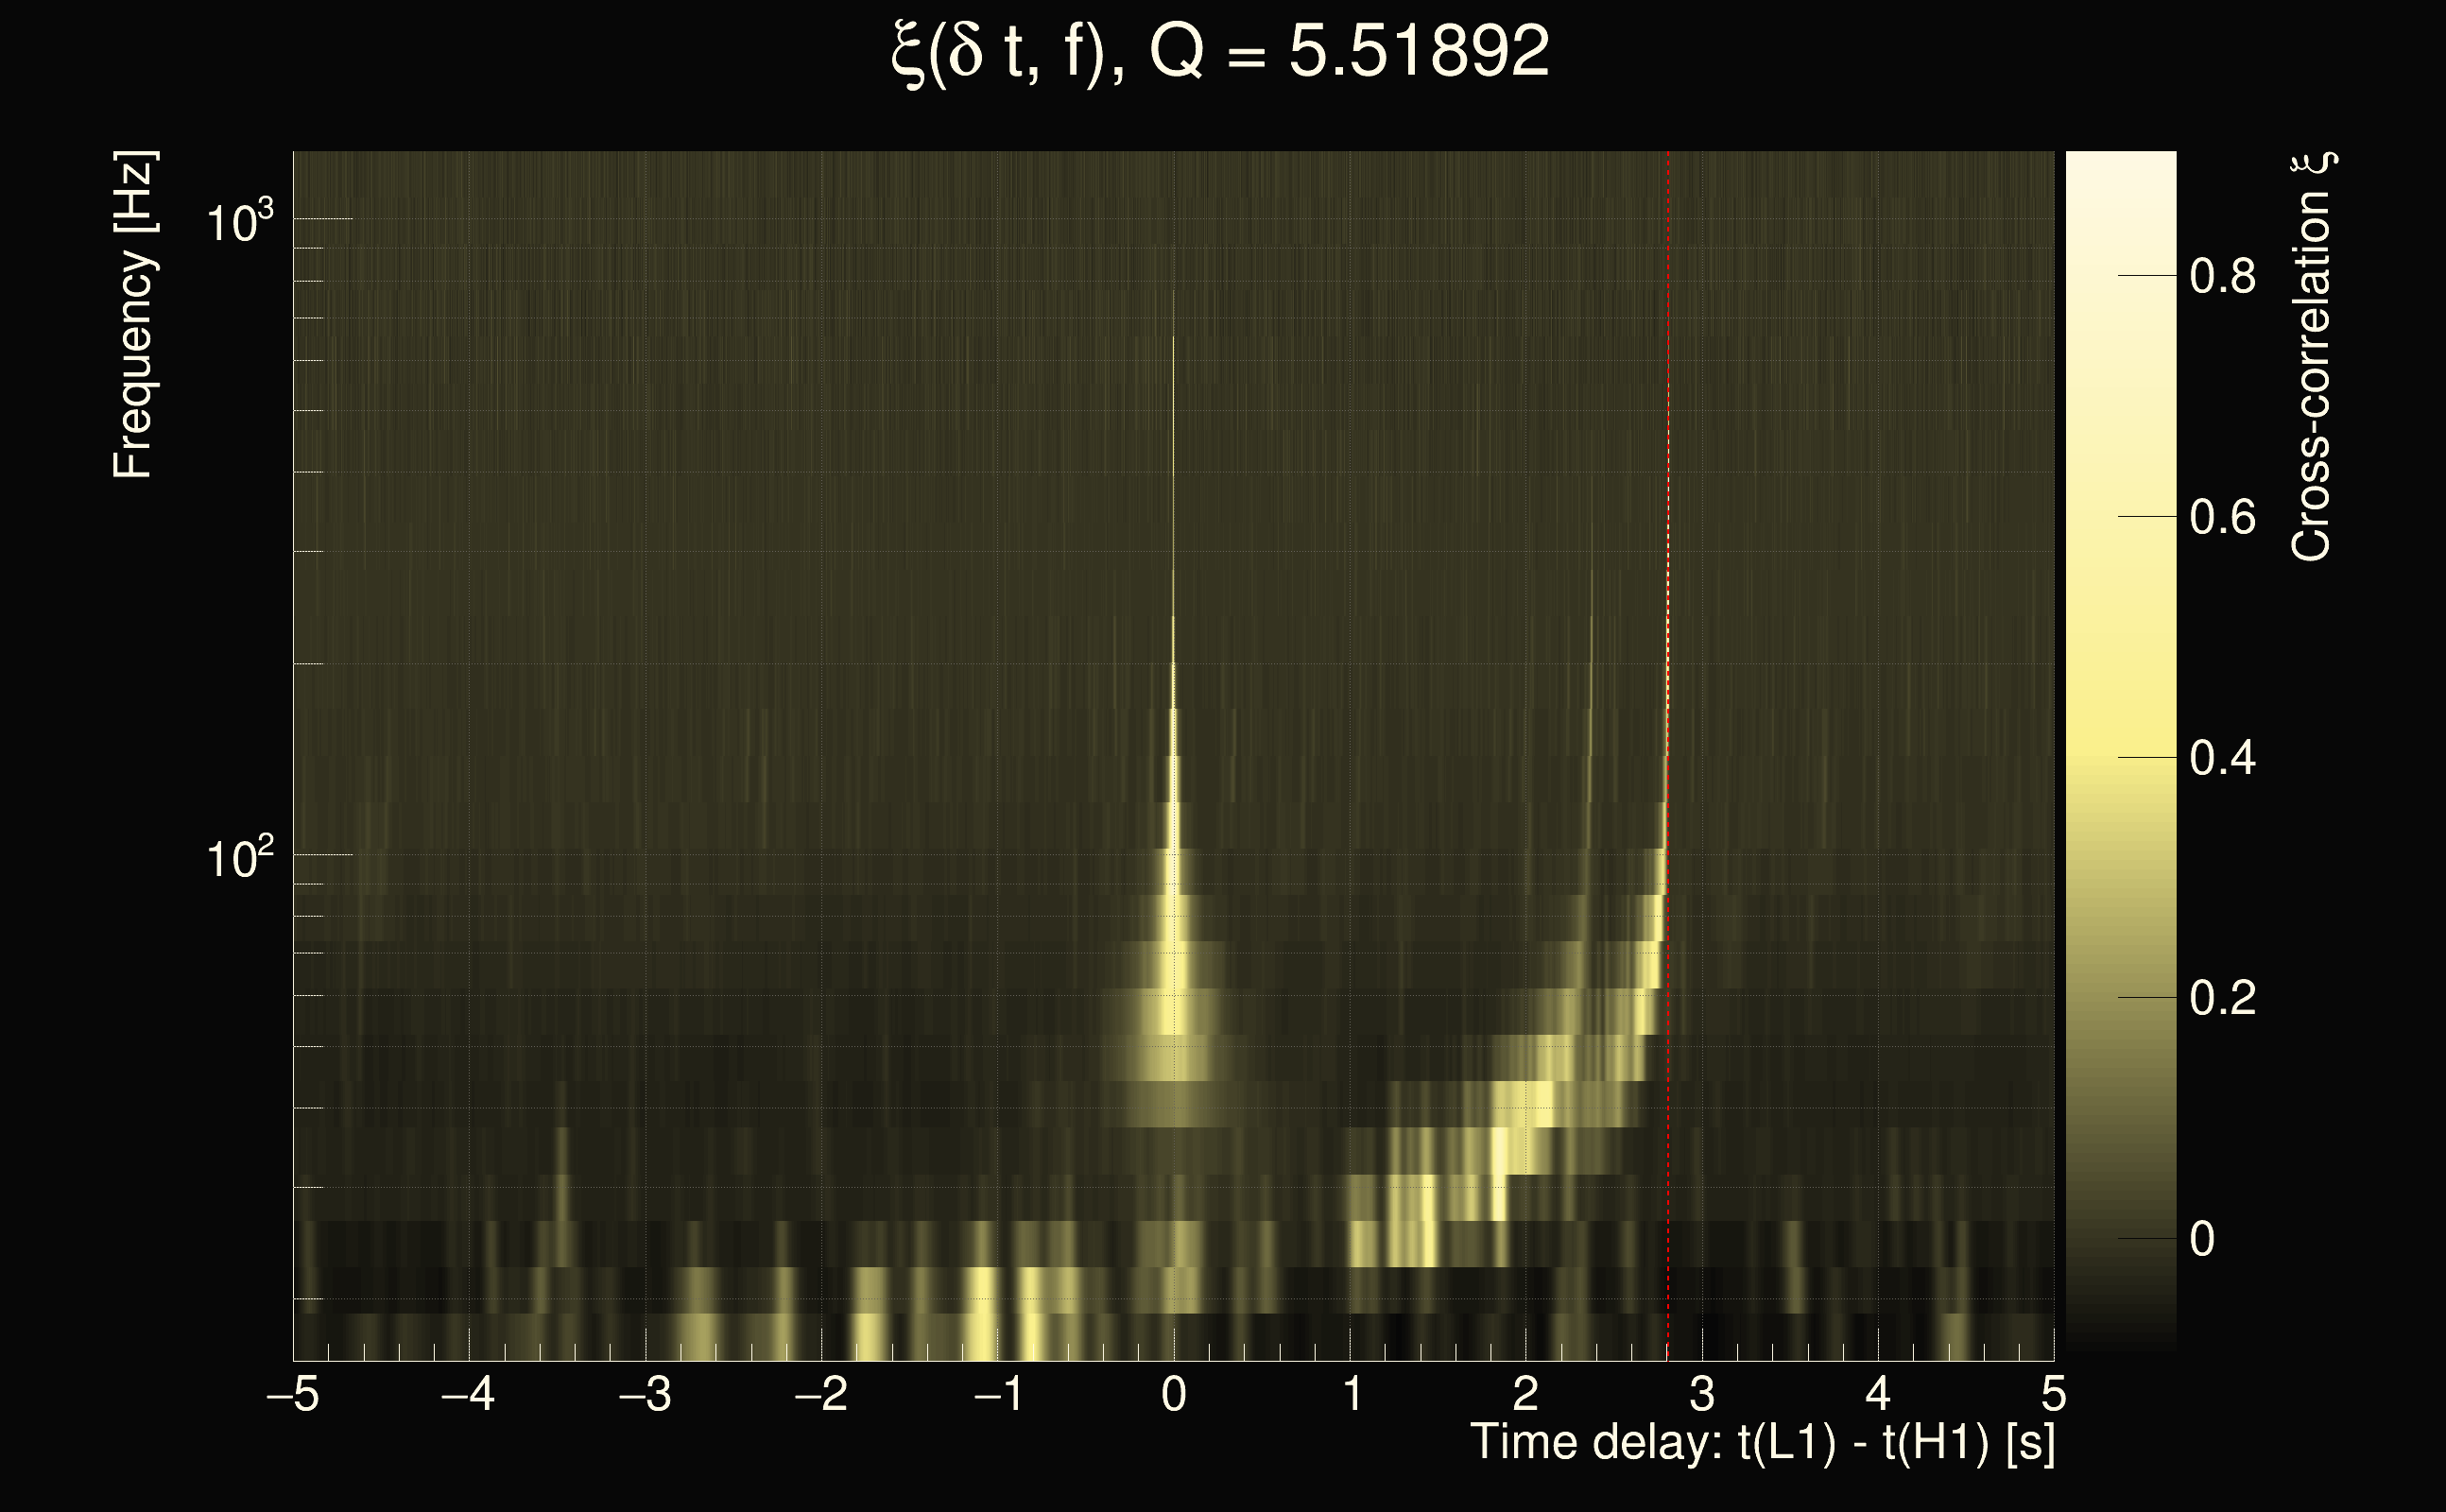Click the 0 time delay x-axis tick label
Viewport: 2446px width, 1512px height.
1174,1395
